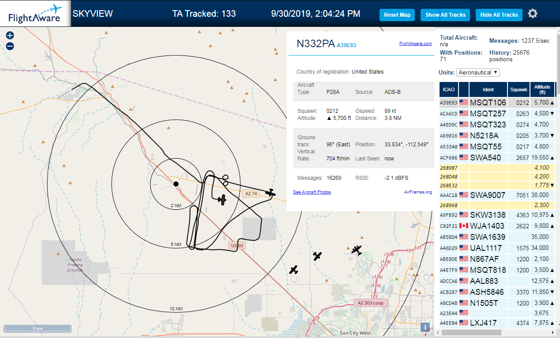Select the MSQT818 row
Image resolution: width=560 pixels, height=338 pixels.
click(497, 270)
